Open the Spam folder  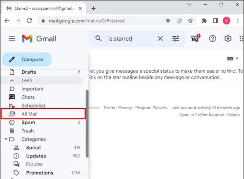pos(42,122)
